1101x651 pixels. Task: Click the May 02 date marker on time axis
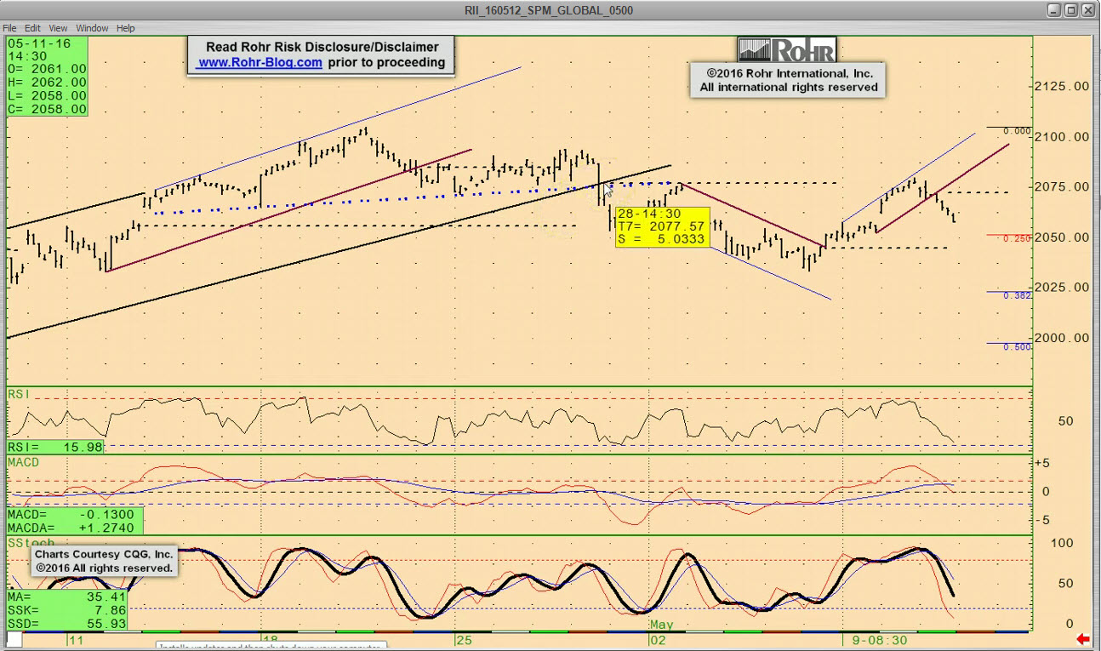657,638
